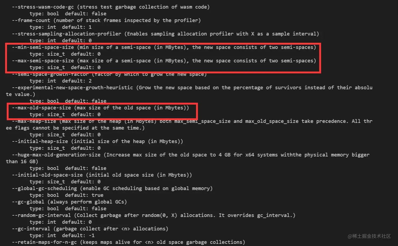Click the --global-gc-scheduling flag text
This screenshot has height=246, width=398.
44,188
